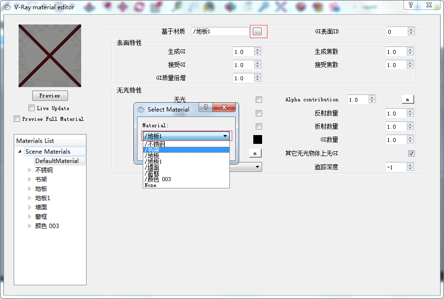Choose /墙面 from the Material dropdown list

[186, 167]
